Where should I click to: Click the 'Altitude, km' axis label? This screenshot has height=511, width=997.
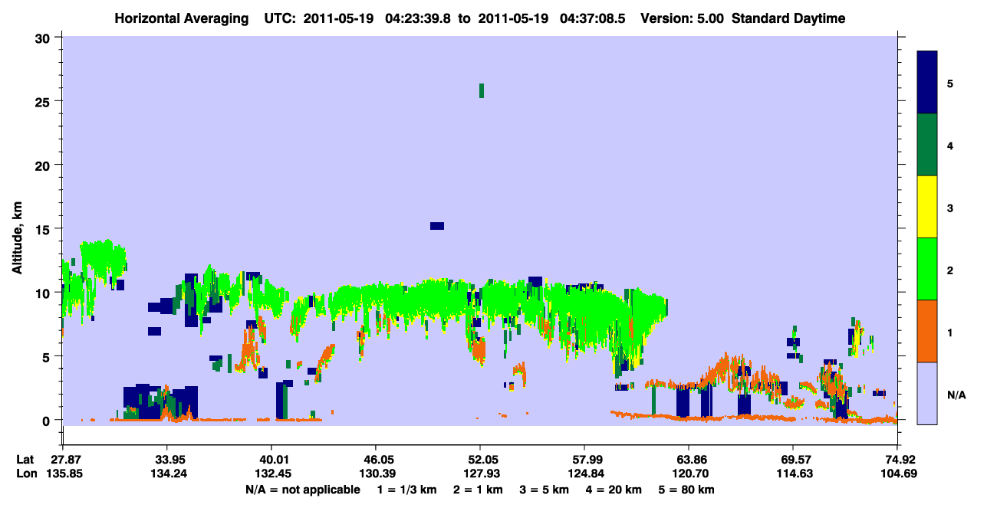click(17, 239)
